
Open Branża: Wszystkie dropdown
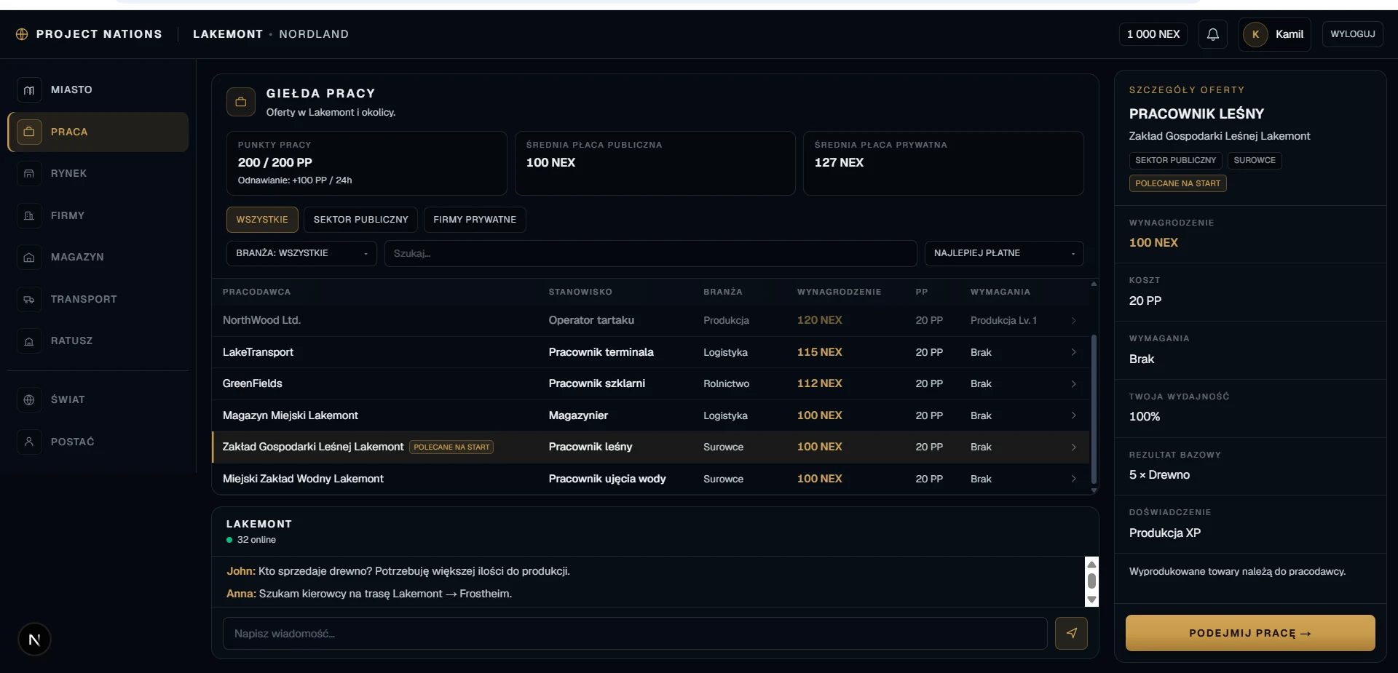(301, 253)
